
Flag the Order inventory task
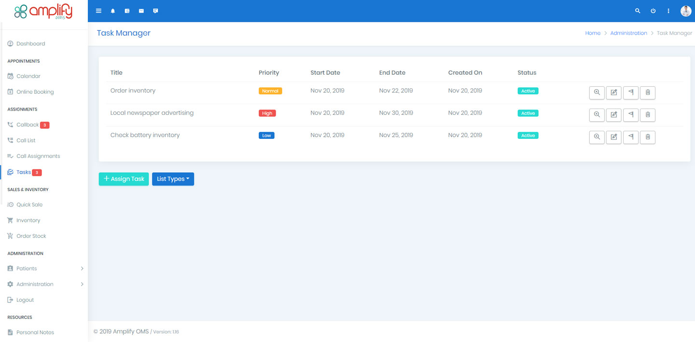630,93
